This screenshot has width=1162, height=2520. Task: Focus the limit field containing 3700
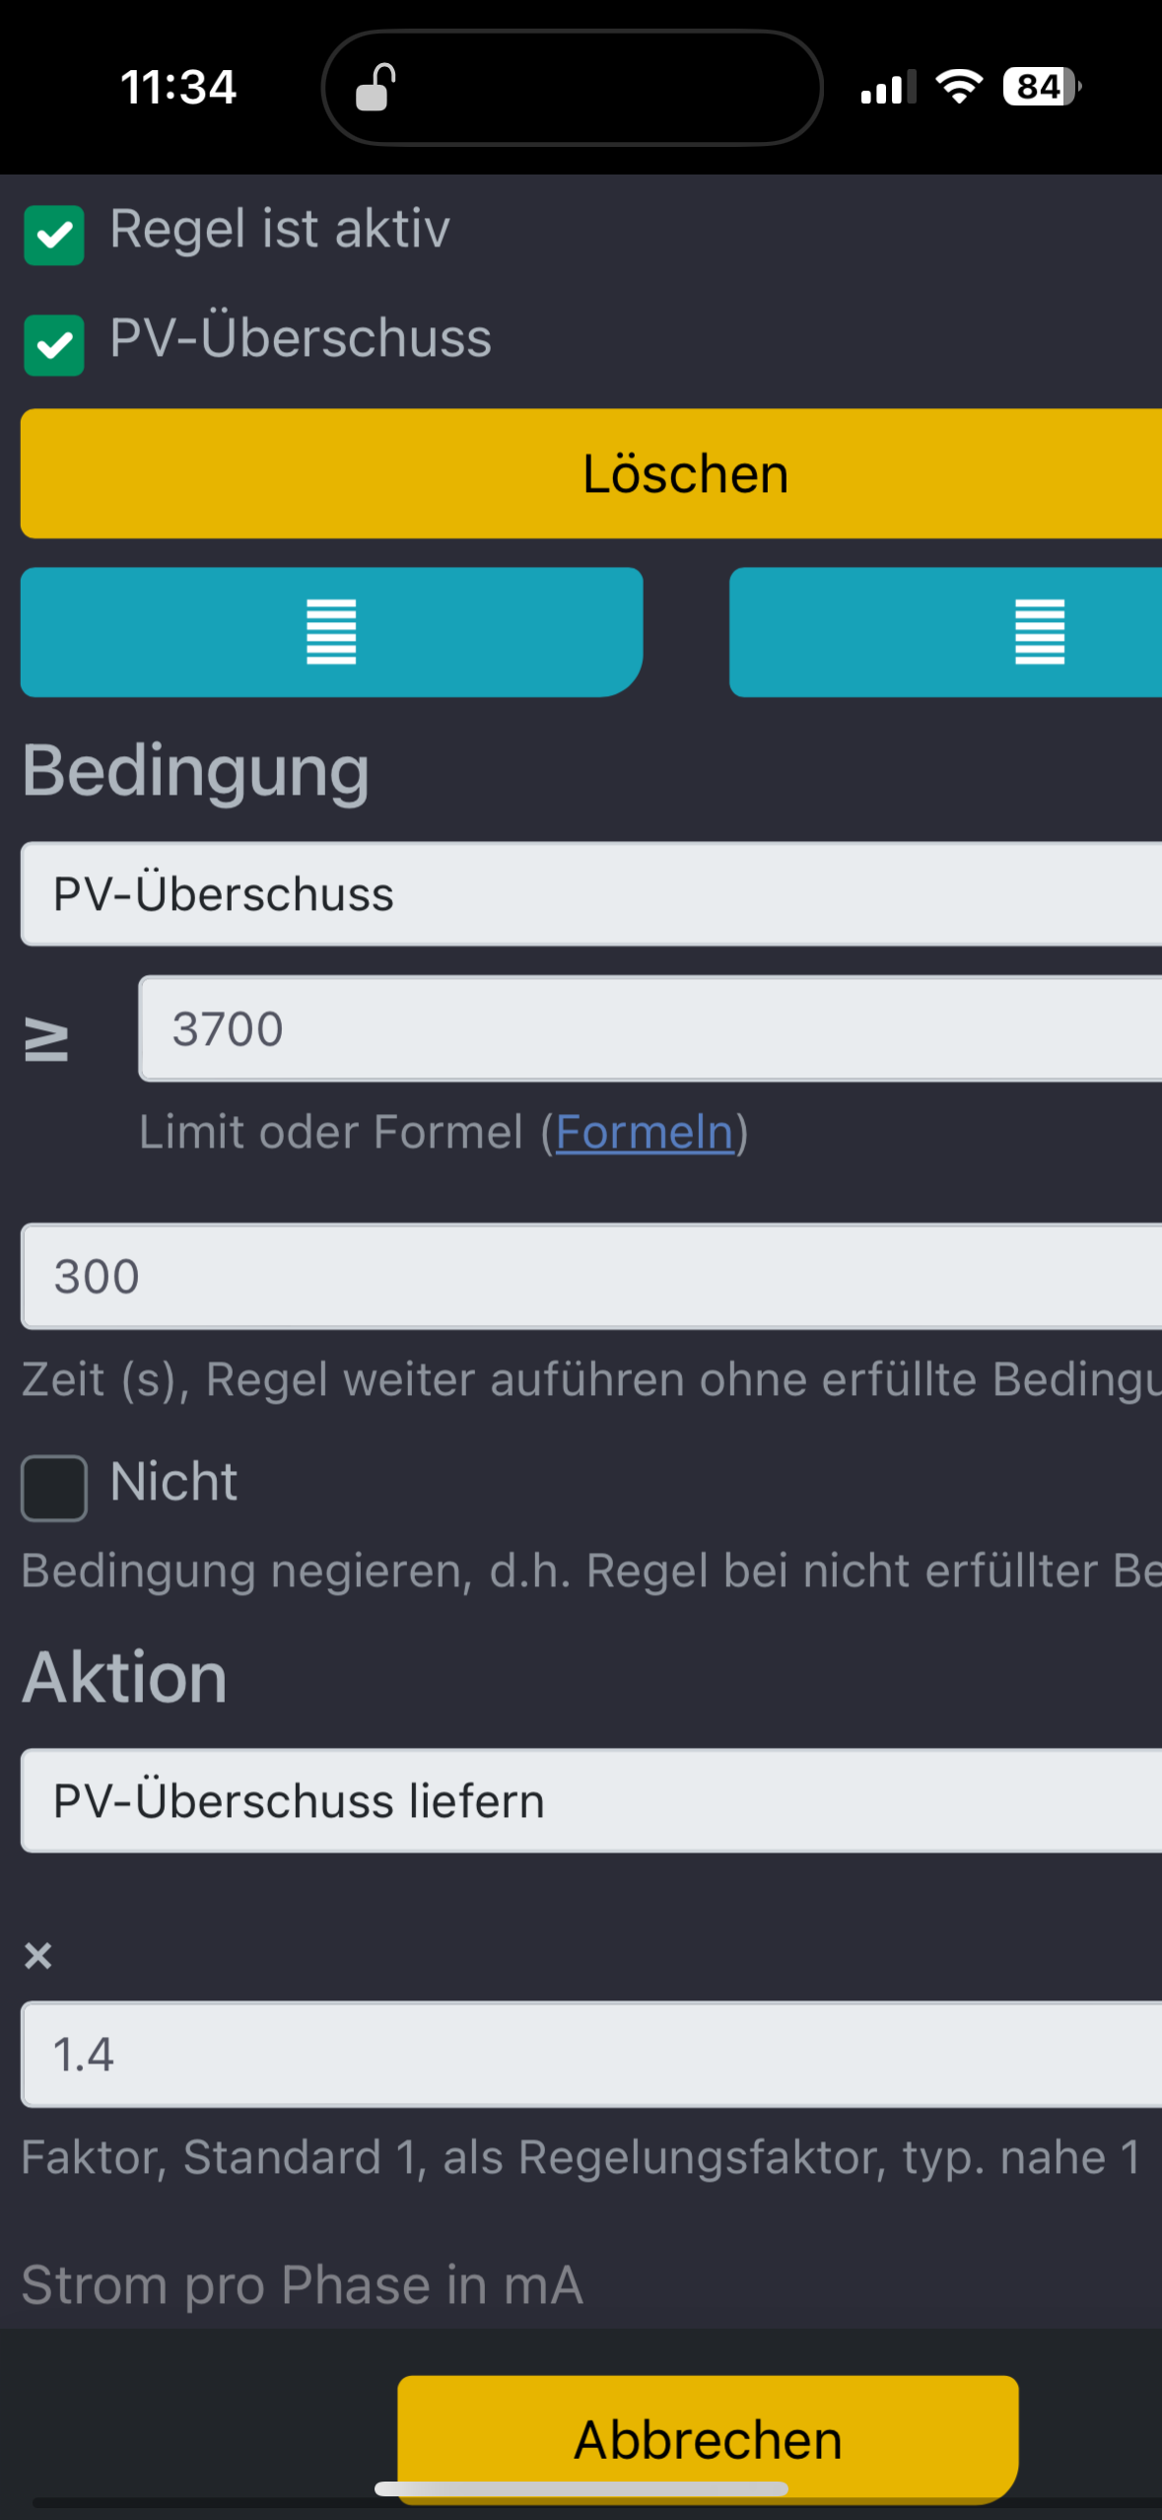pos(650,1028)
